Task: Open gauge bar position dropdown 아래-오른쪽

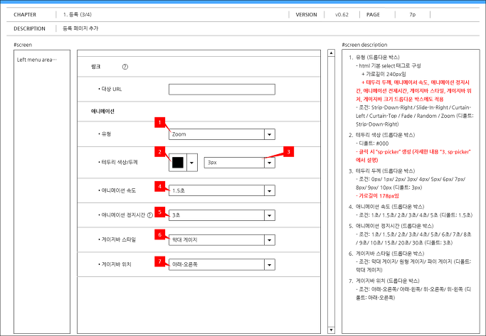Action: (x=222, y=264)
